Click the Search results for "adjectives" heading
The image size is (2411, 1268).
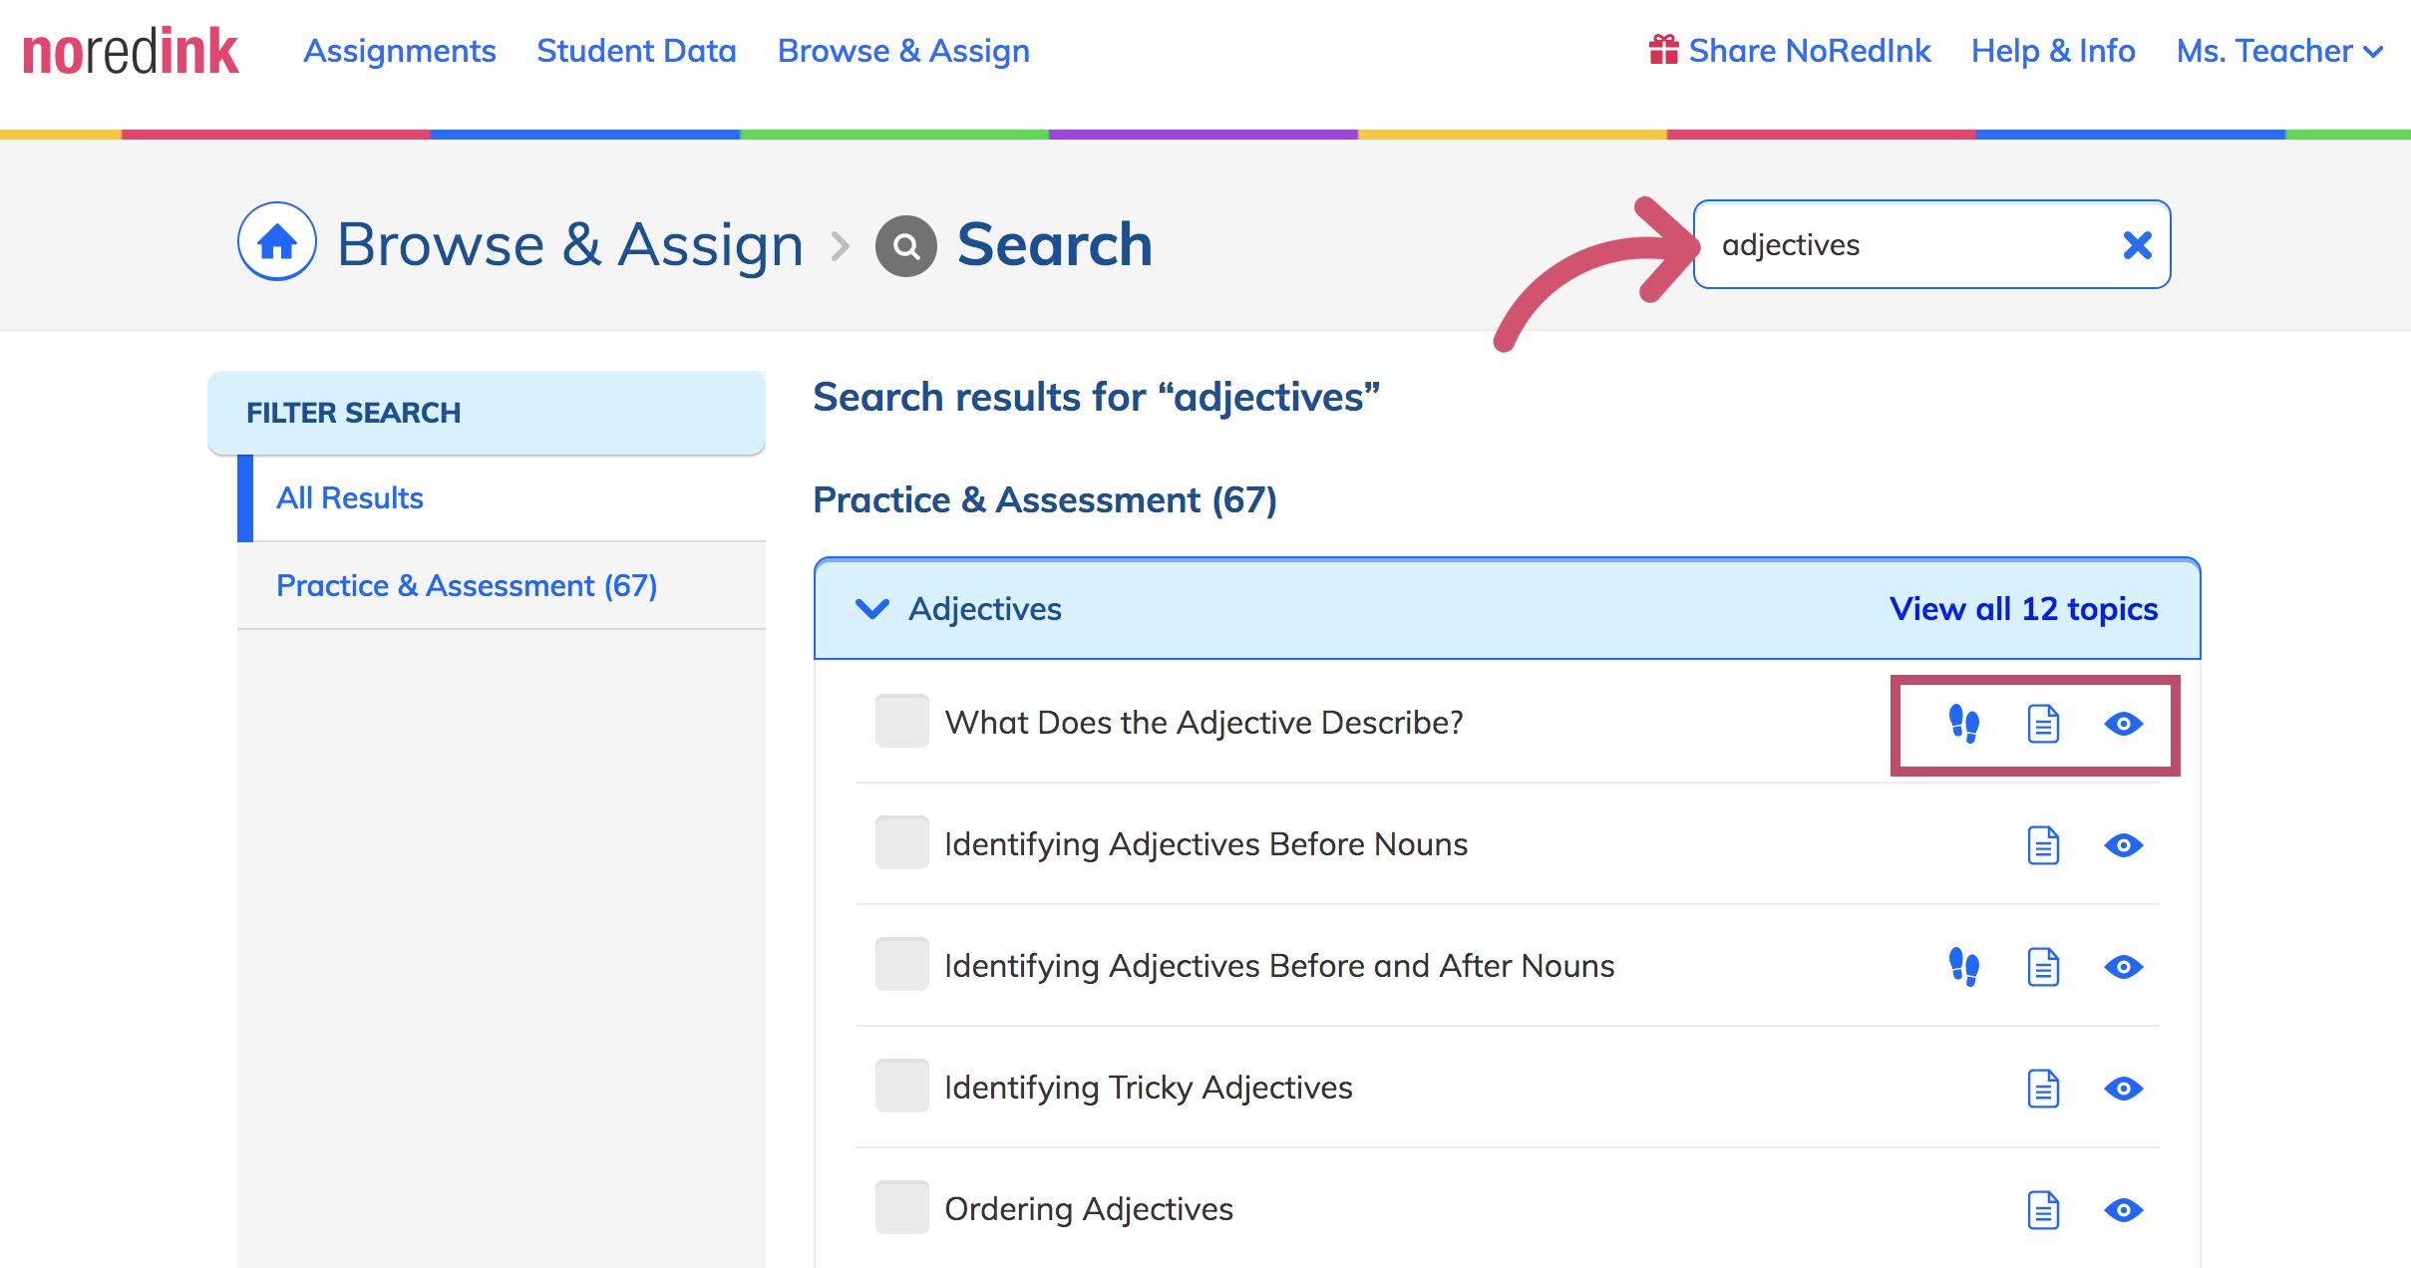(x=1096, y=397)
